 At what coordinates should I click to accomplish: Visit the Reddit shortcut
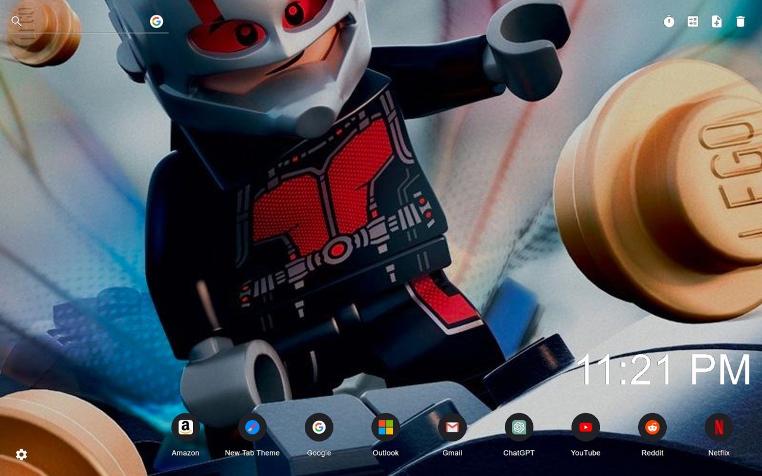click(x=652, y=434)
